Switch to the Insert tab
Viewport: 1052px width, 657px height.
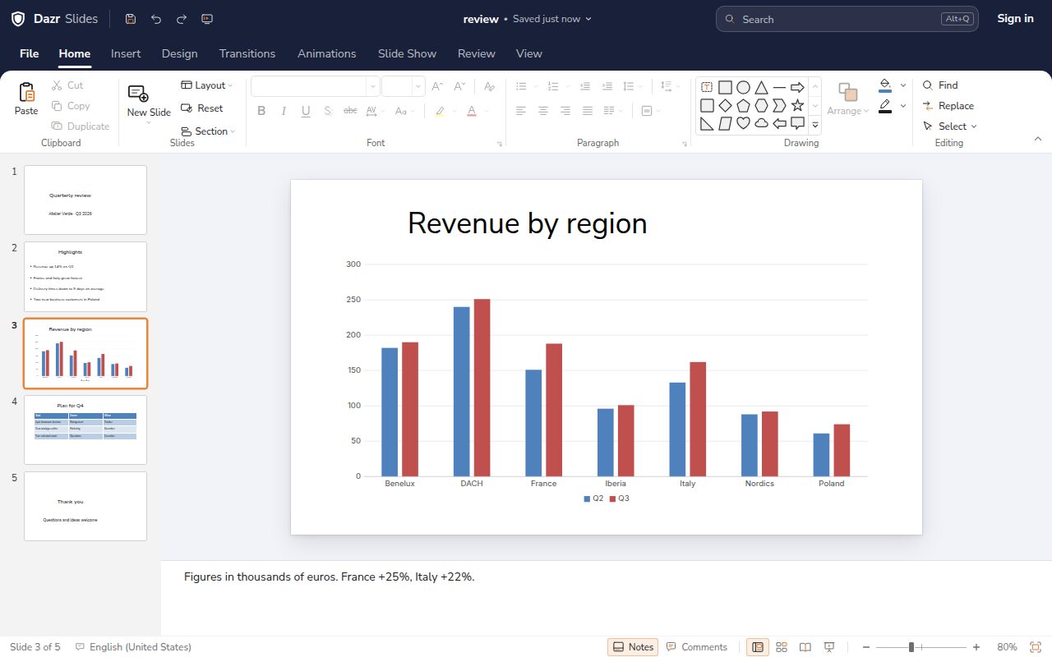pyautogui.click(x=126, y=53)
